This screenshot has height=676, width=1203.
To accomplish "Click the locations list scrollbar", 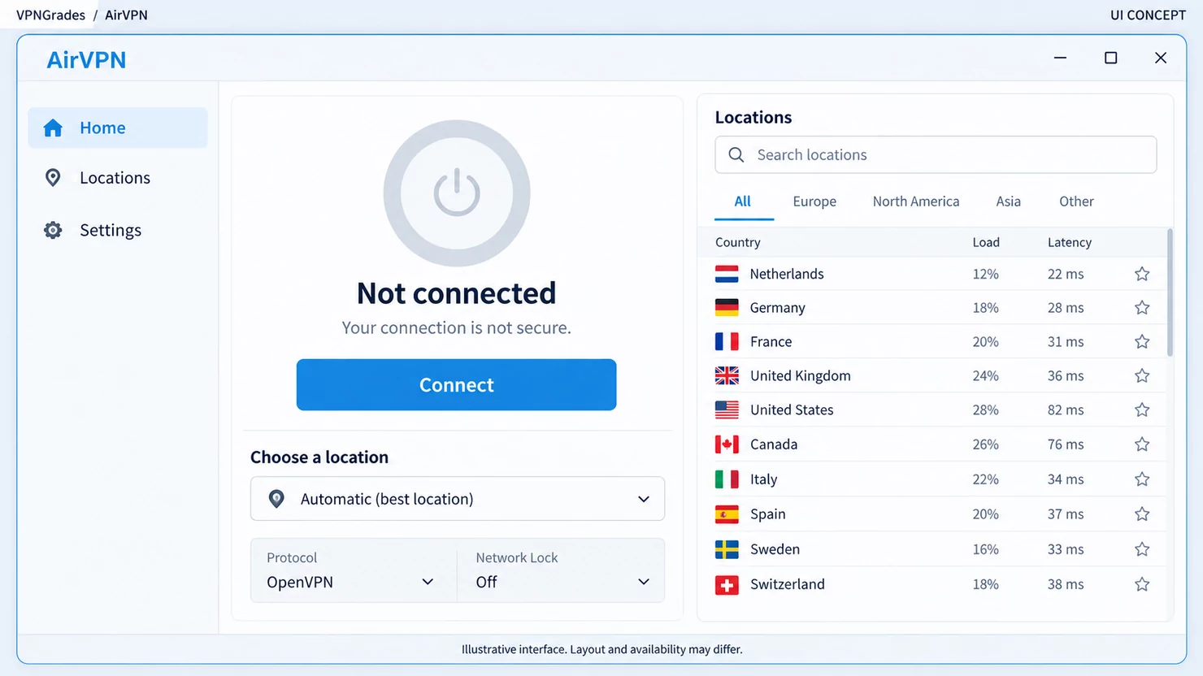I will [x=1170, y=292].
